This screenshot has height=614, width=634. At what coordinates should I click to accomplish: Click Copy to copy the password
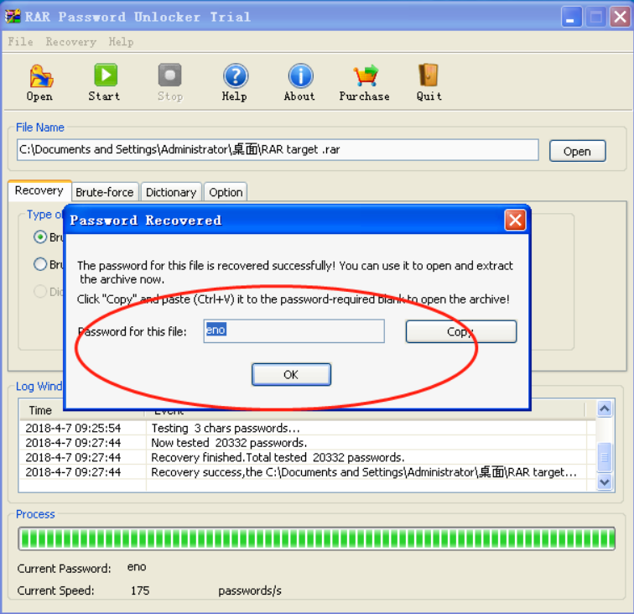point(461,331)
